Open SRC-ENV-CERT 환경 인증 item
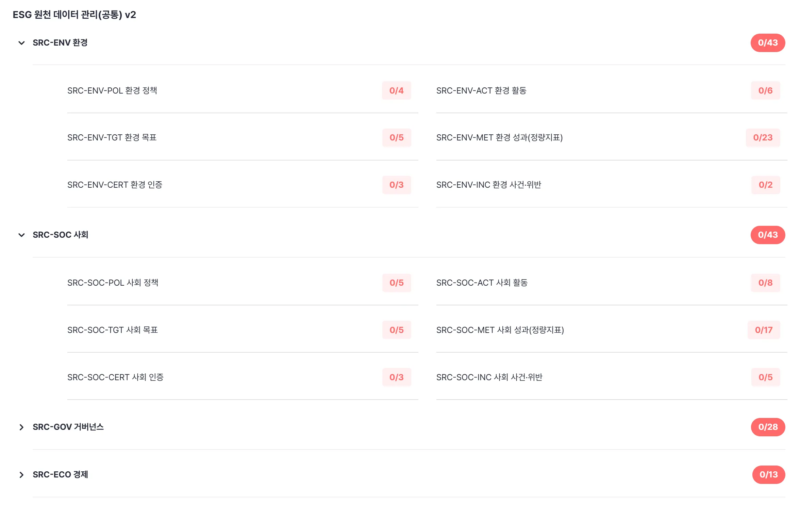This screenshot has width=801, height=505. coord(115,185)
